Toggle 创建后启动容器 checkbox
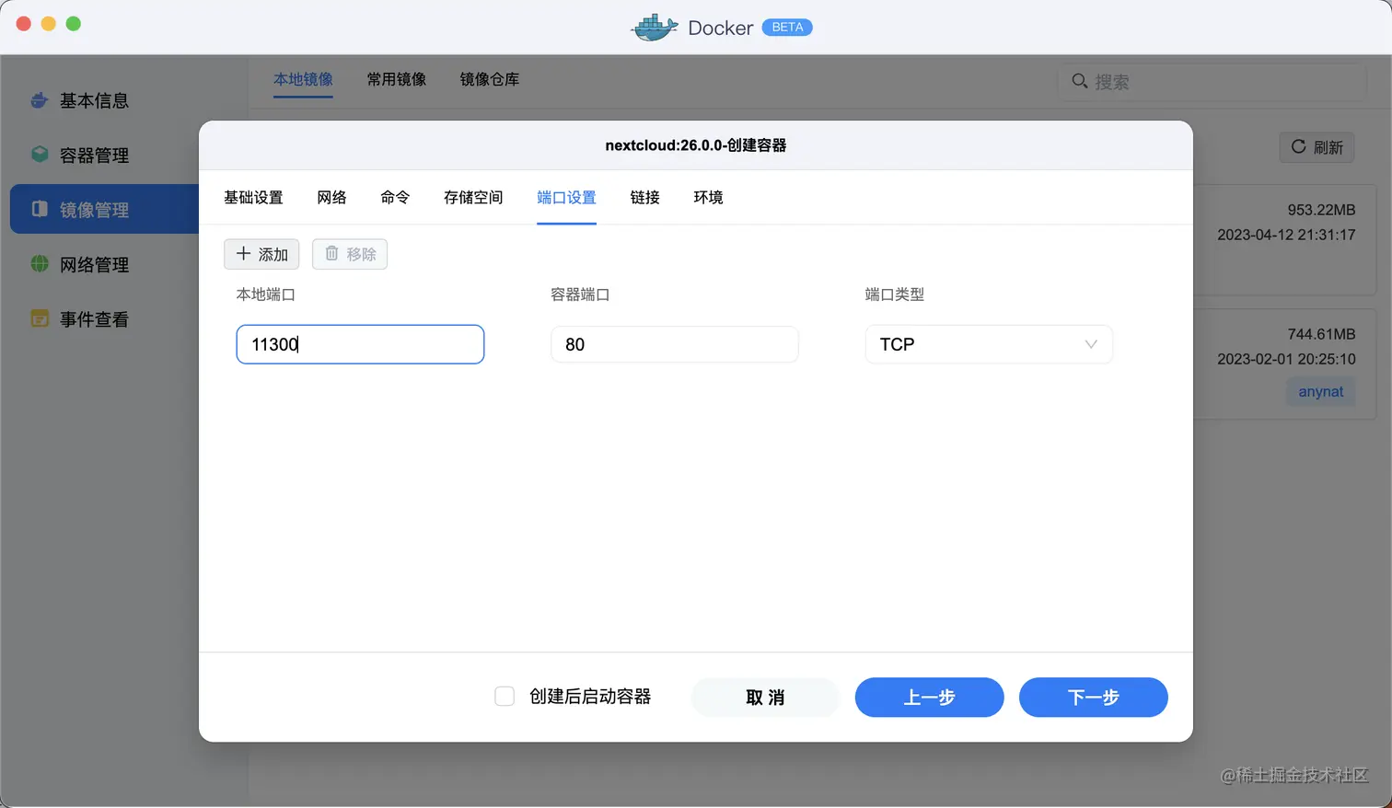The height and width of the screenshot is (808, 1392). [x=505, y=697]
